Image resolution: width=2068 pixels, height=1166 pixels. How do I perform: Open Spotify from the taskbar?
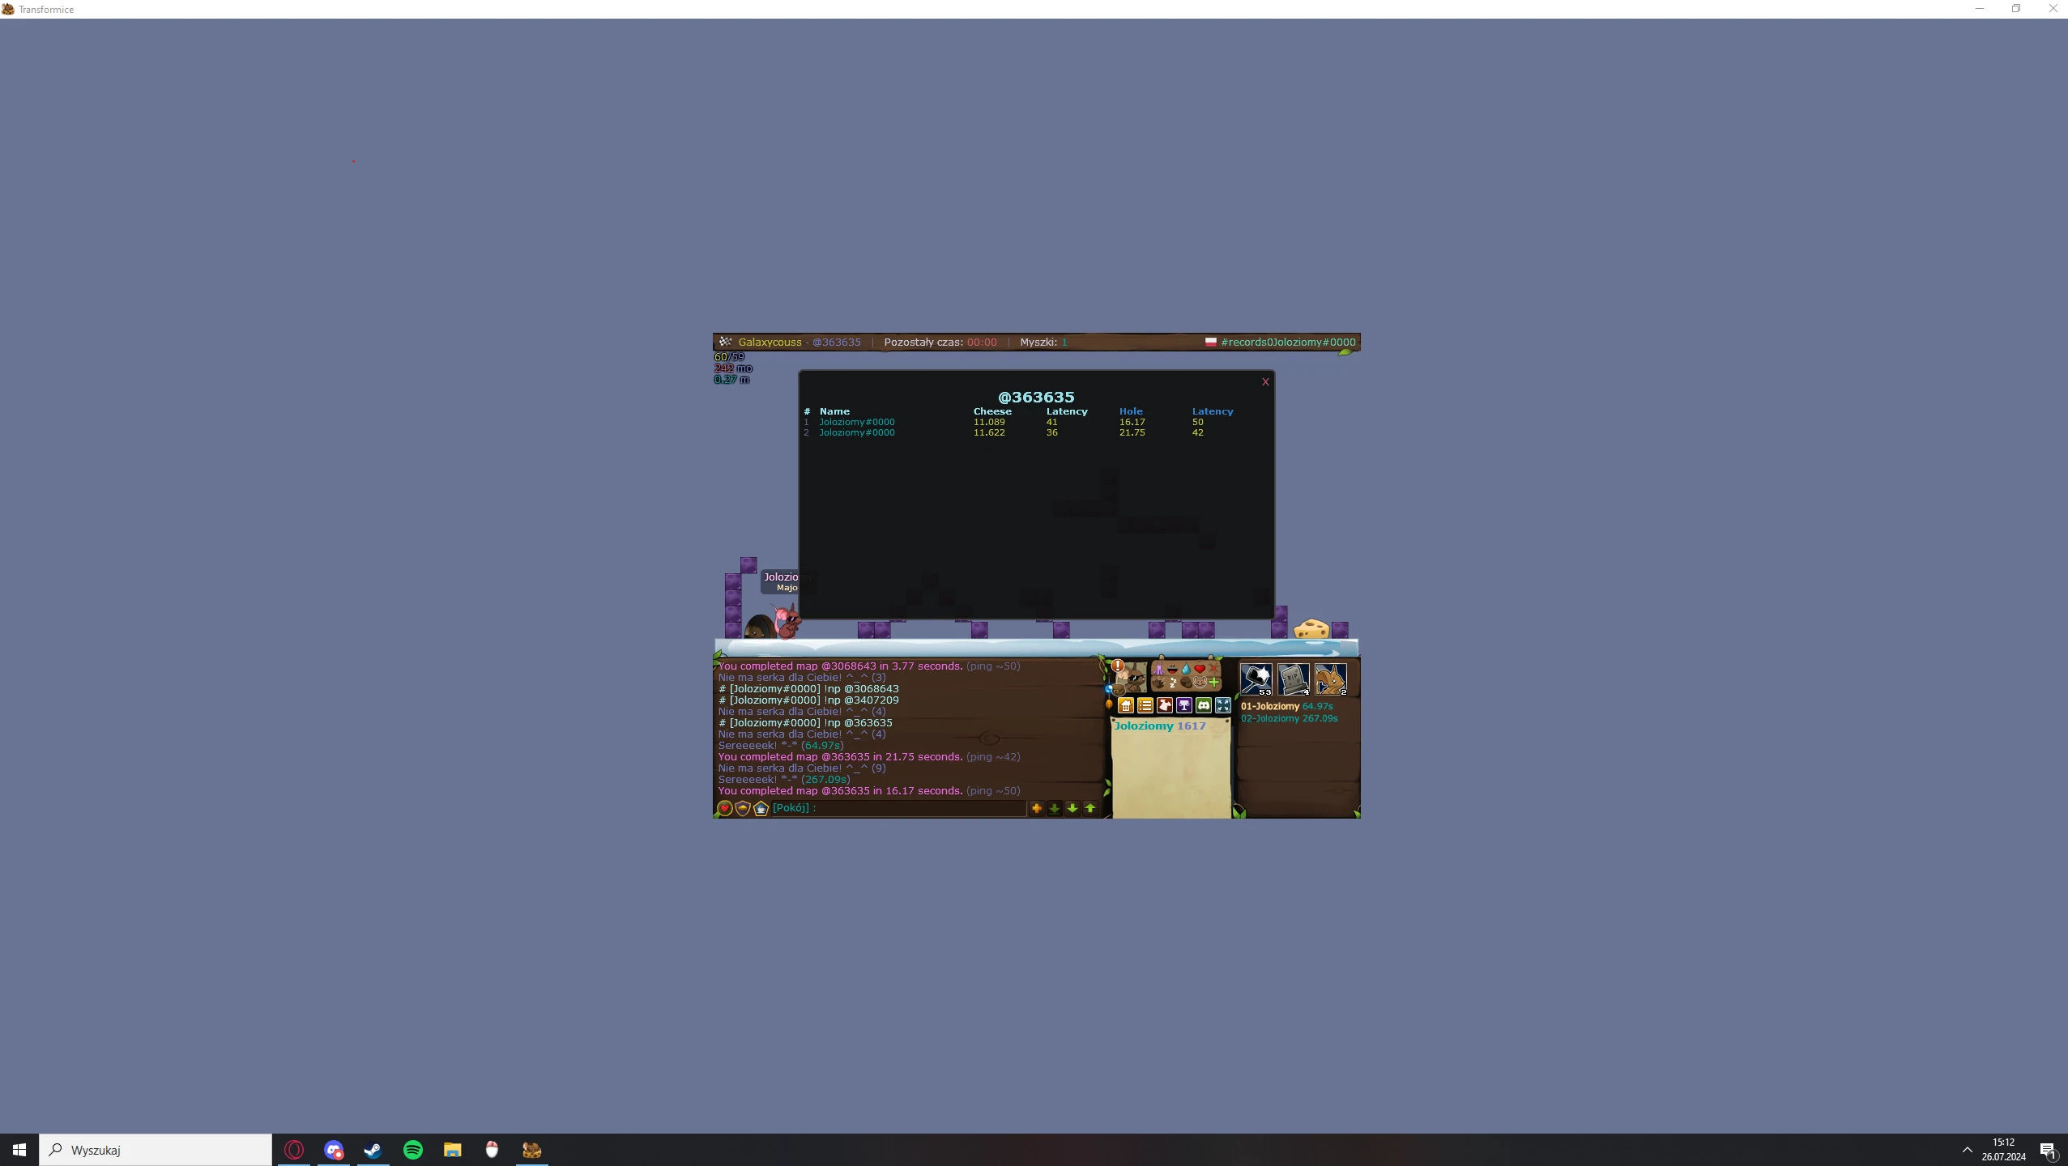412,1150
